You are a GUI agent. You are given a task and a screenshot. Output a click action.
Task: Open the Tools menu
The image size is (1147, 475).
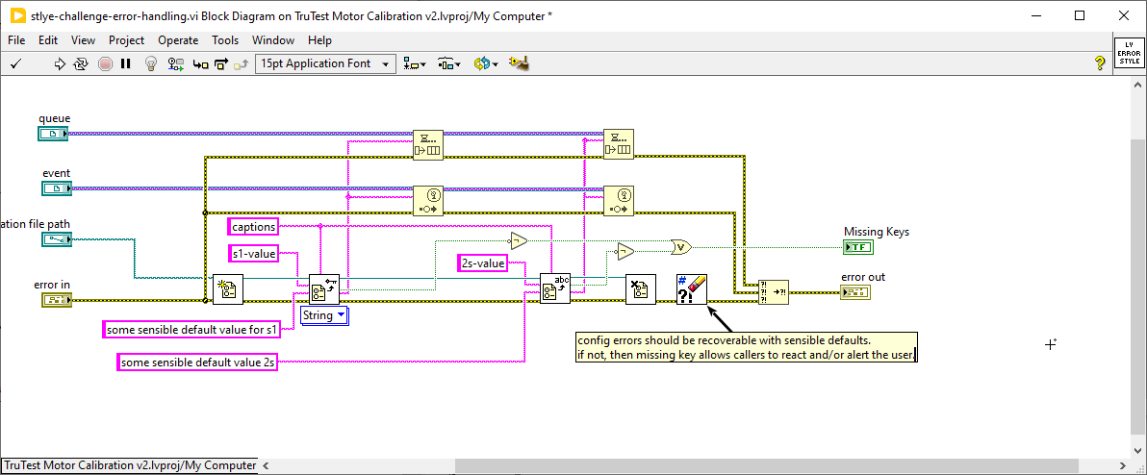pos(225,40)
